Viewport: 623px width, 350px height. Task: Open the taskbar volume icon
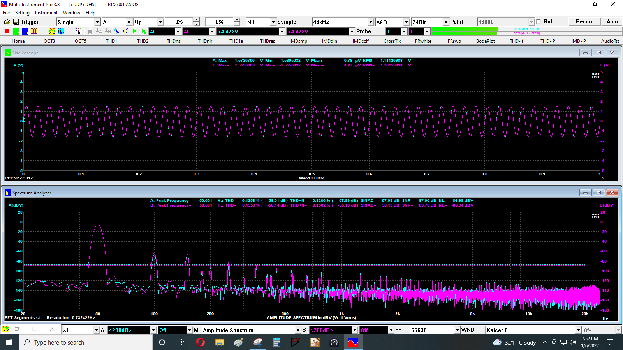(x=573, y=342)
